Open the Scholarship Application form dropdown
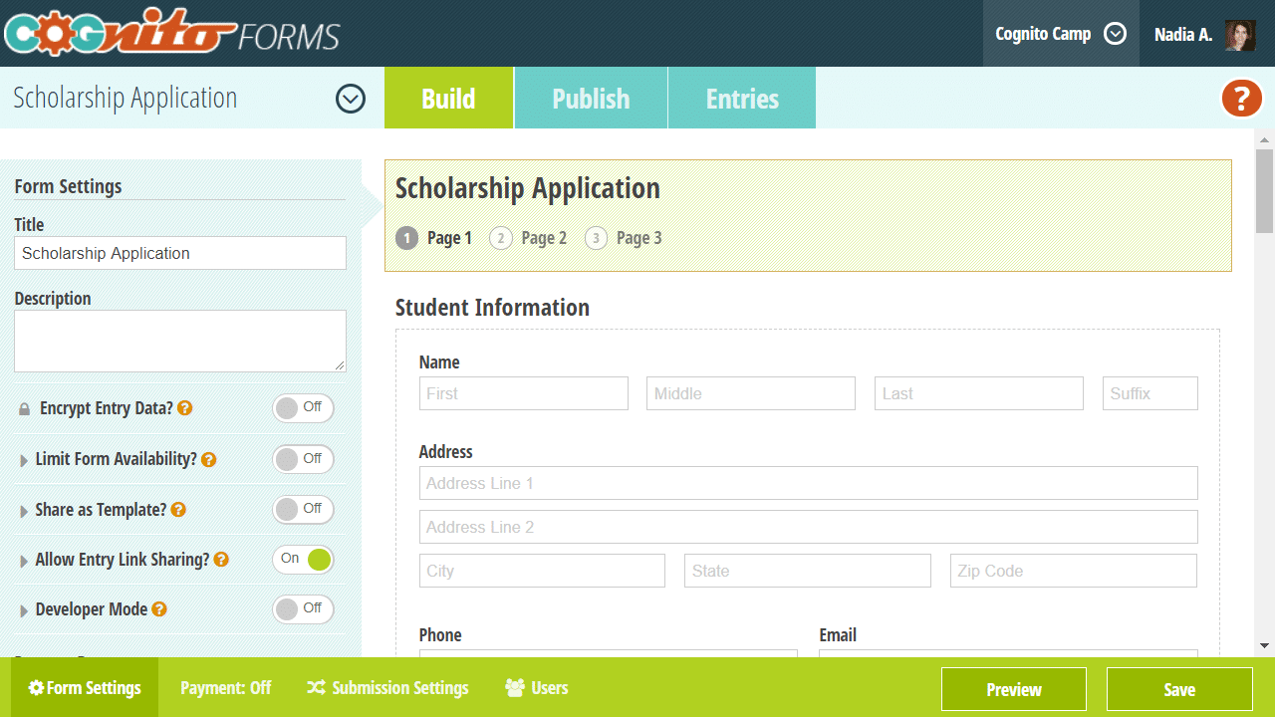 (351, 99)
